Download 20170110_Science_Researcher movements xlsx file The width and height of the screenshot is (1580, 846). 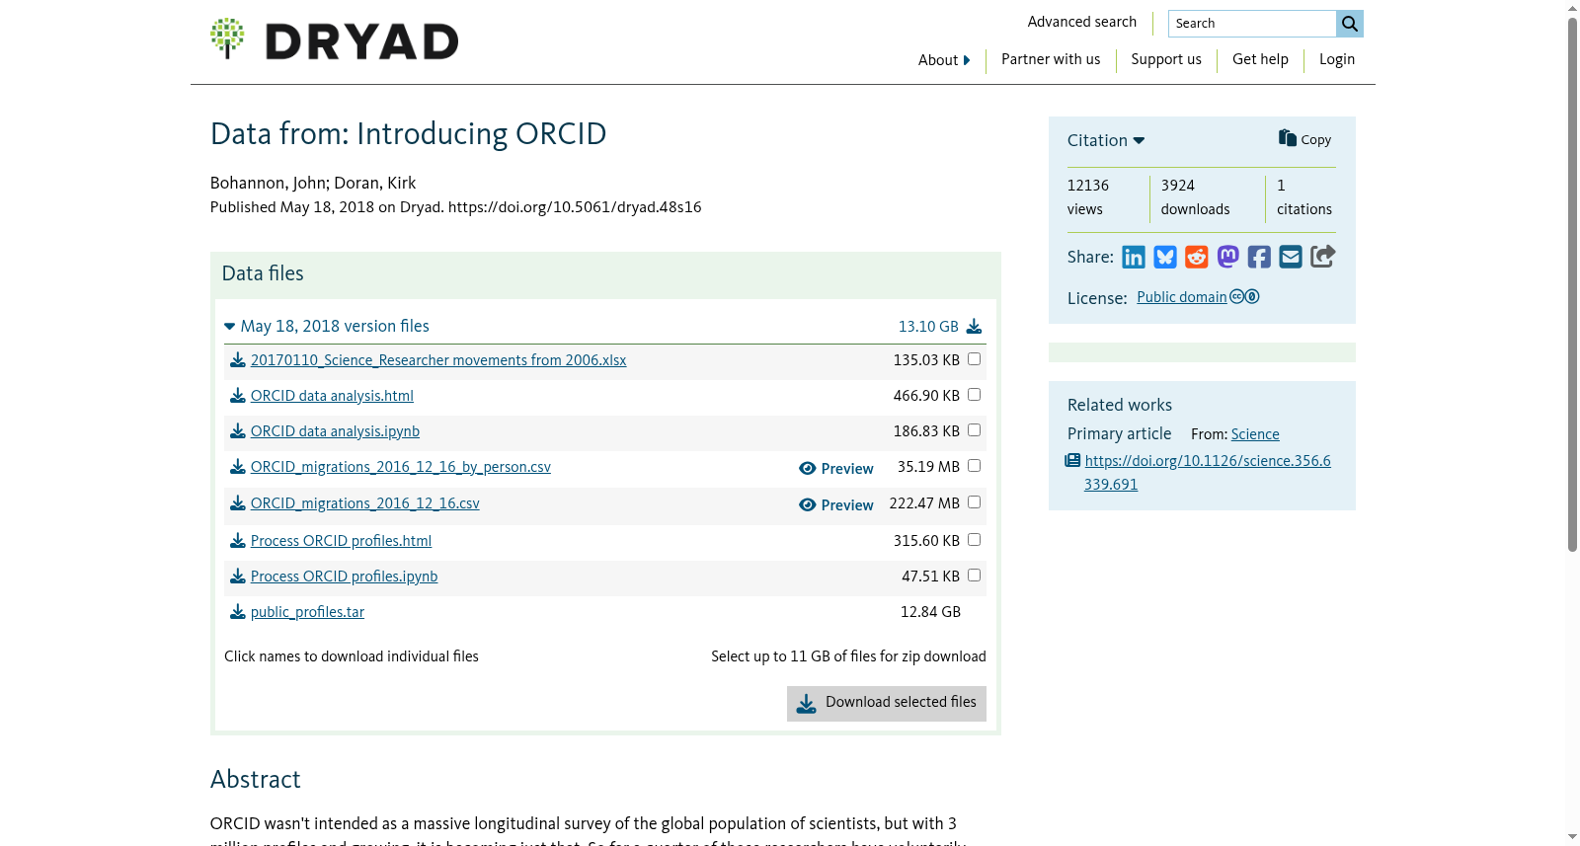[438, 360]
